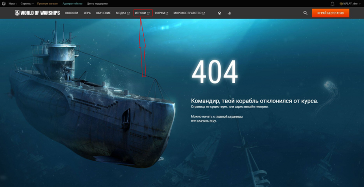
Task: Click the PlayStation icon in navigation
Action: [x=229, y=13]
